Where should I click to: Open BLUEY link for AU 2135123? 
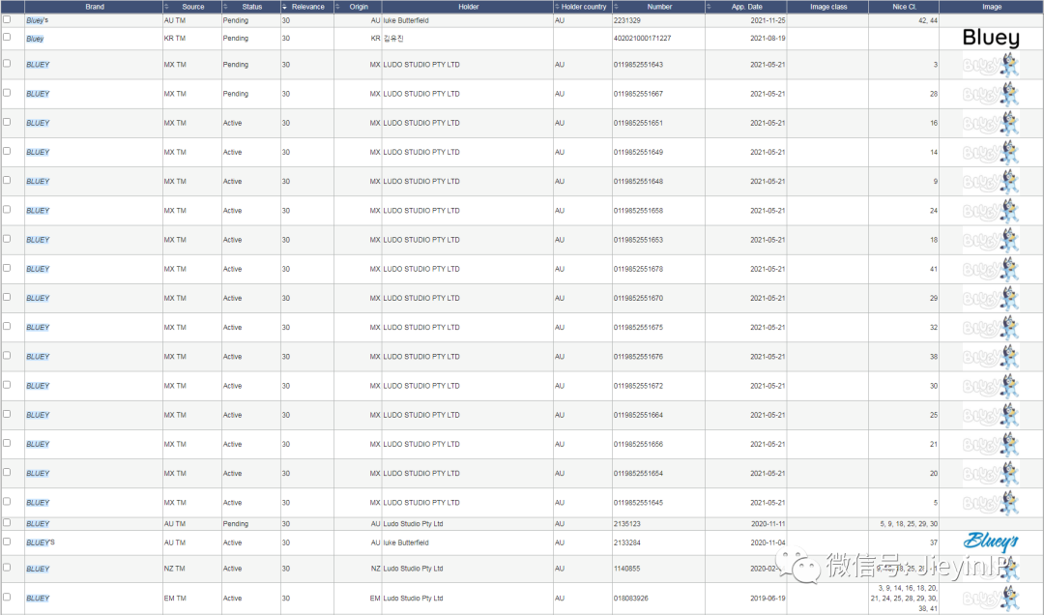[38, 524]
